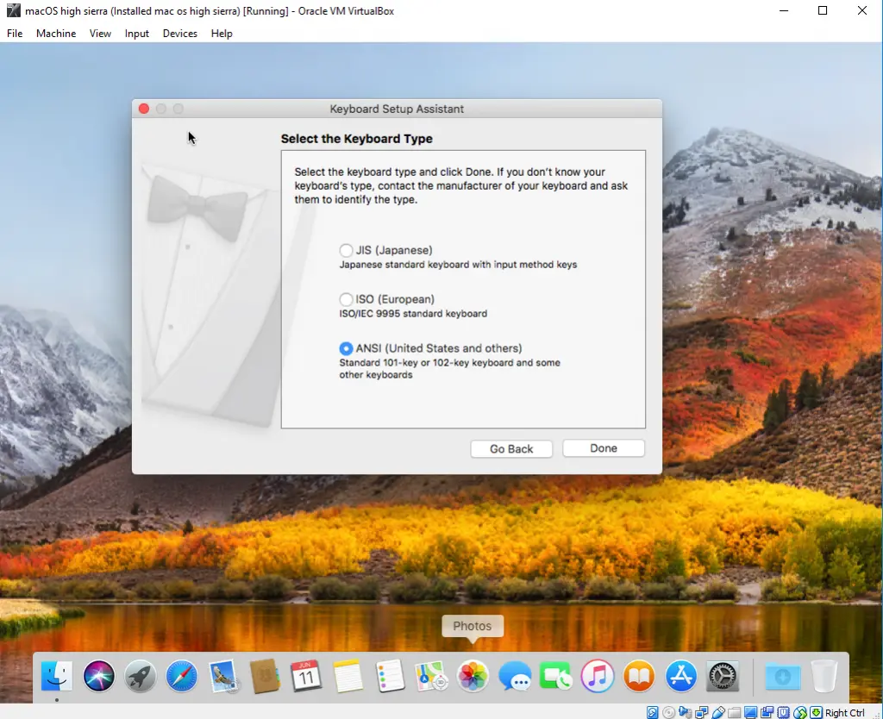Open App Store in dock

pos(681,676)
